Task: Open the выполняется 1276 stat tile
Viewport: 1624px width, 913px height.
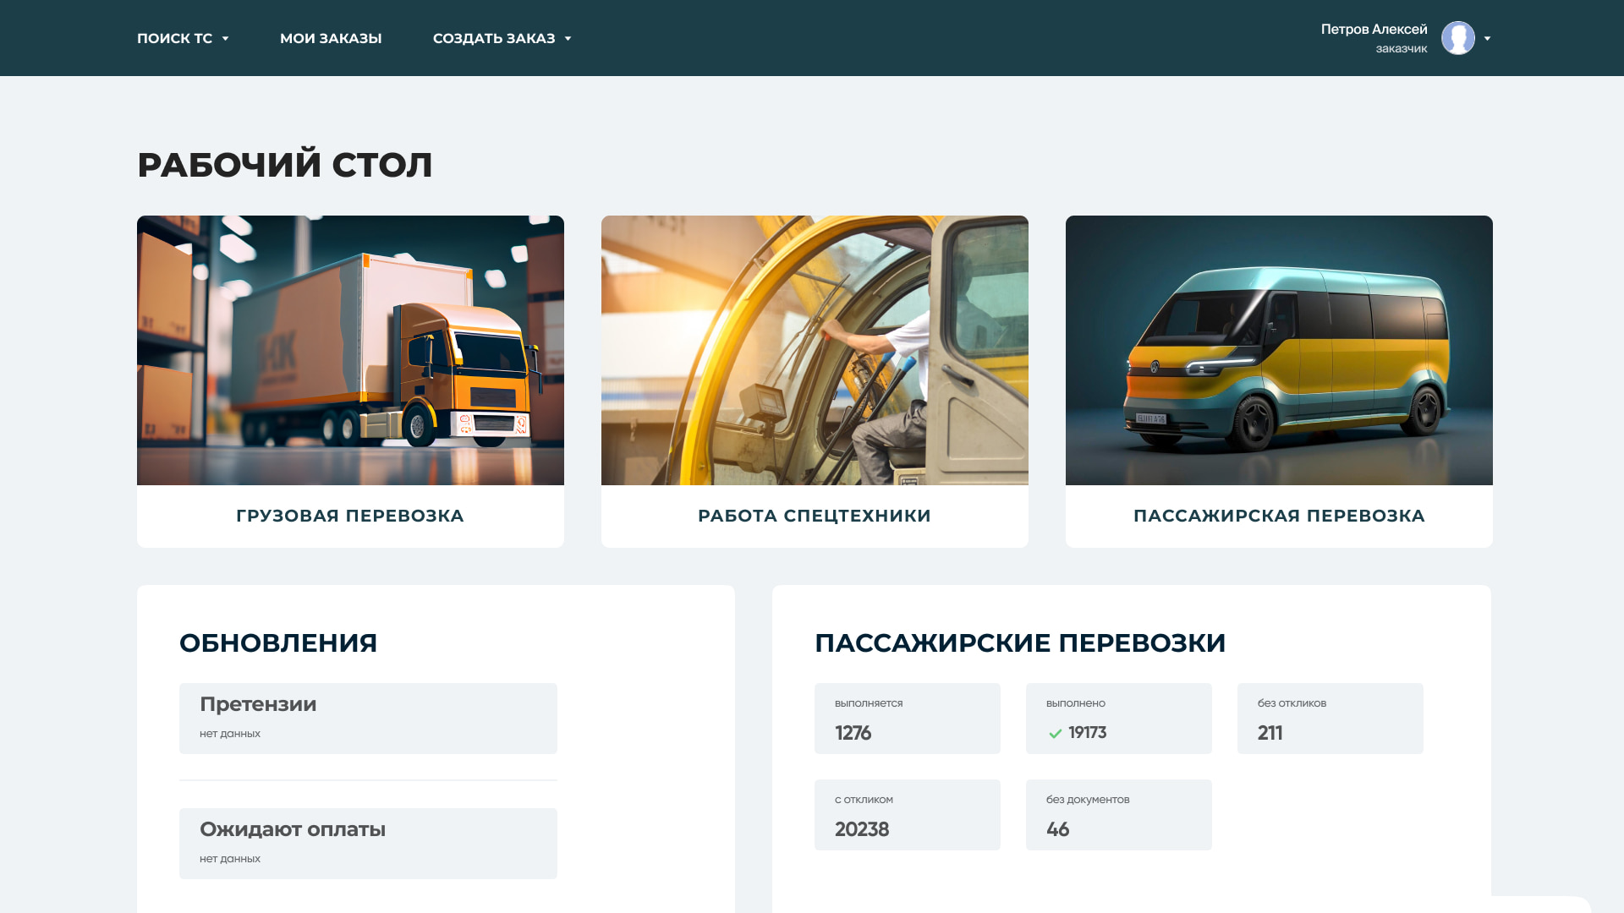Action: point(908,719)
